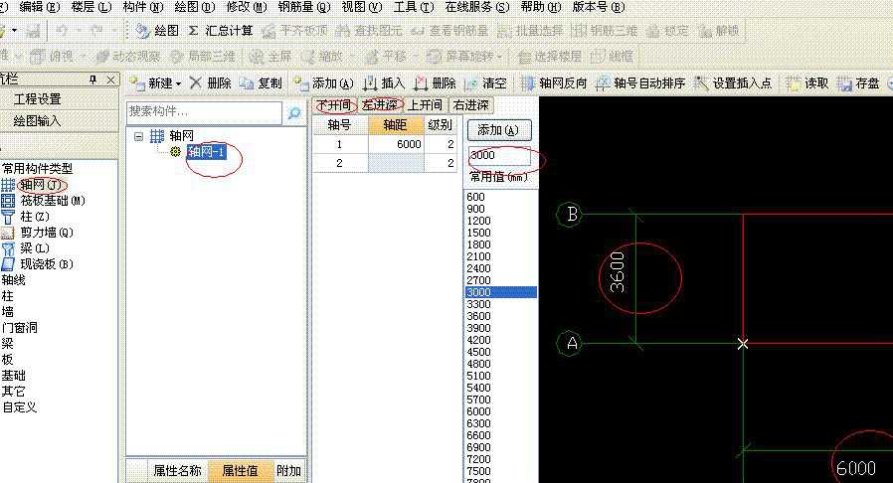Open the 在线服务(S) menu
The height and width of the screenshot is (483, 893).
477,7
